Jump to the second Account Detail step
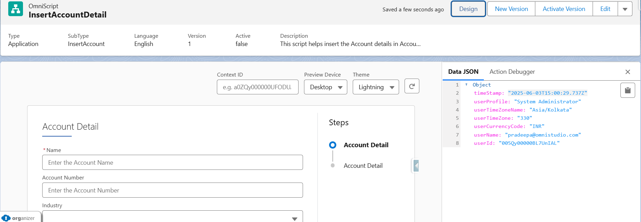 [363, 166]
